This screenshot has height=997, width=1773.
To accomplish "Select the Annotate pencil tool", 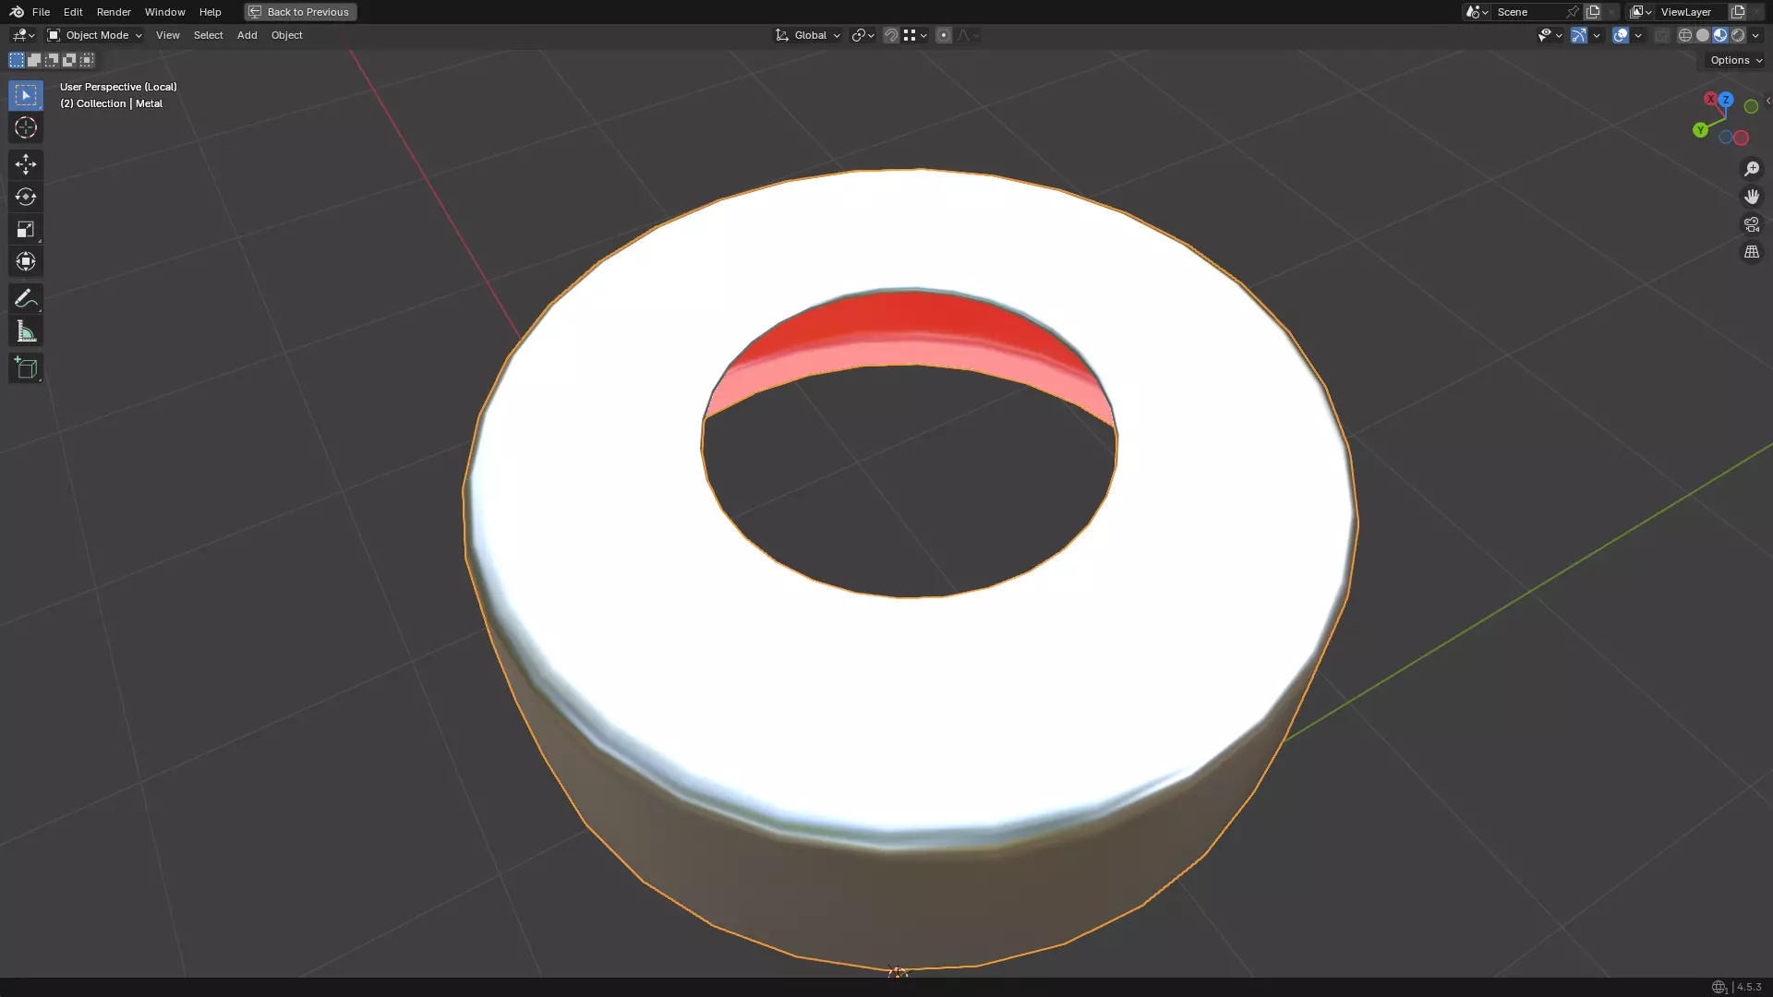I will coord(26,298).
